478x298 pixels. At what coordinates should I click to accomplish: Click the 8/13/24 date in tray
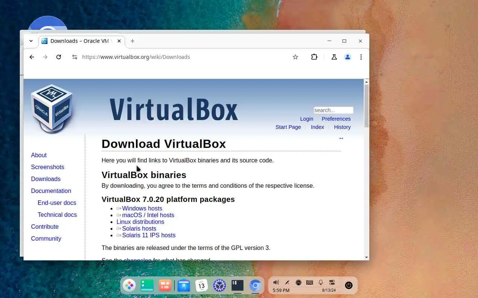(329, 290)
